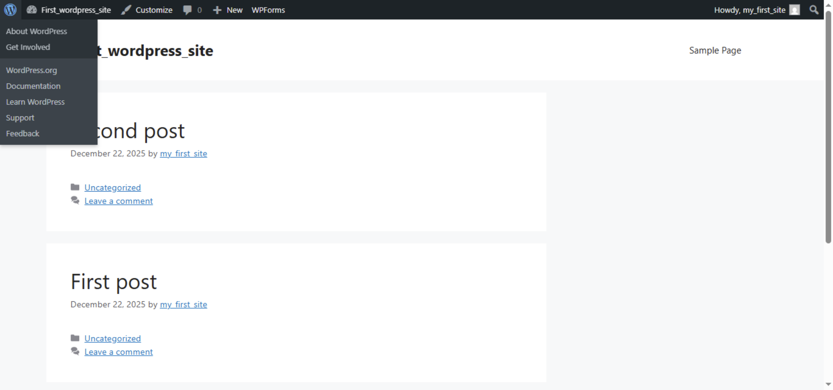Click the WordPress logo in the admin bar

click(10, 10)
